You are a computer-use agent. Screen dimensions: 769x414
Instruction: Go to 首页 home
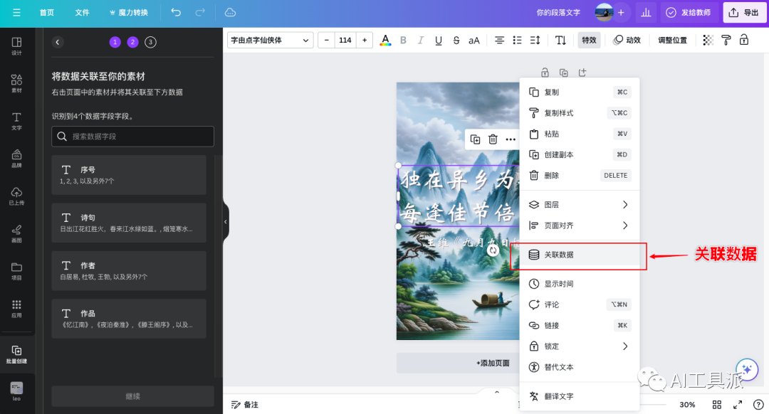pos(47,13)
